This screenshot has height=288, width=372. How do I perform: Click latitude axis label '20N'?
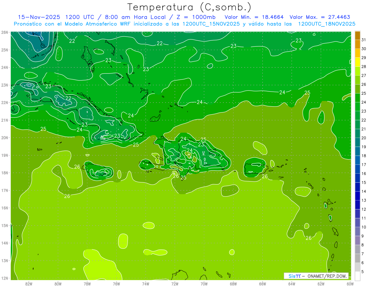(x=5, y=138)
